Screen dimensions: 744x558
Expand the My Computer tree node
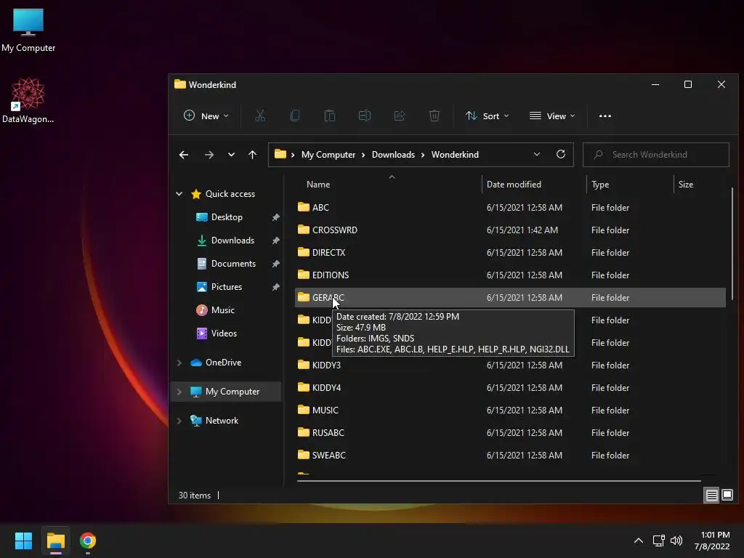click(x=179, y=392)
